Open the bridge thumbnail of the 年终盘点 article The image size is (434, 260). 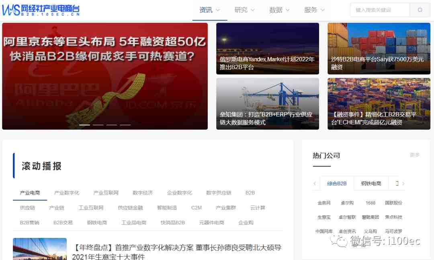(40, 249)
